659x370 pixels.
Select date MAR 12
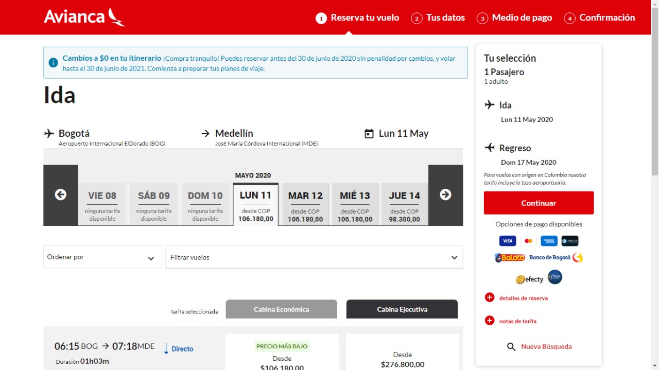[305, 204]
